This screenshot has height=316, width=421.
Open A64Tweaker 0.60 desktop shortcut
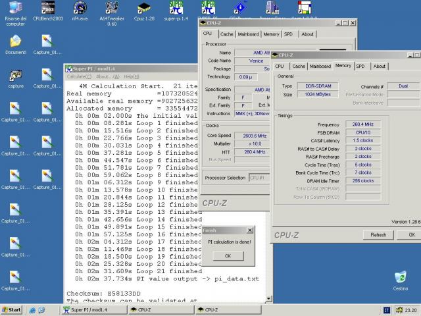pos(112,13)
